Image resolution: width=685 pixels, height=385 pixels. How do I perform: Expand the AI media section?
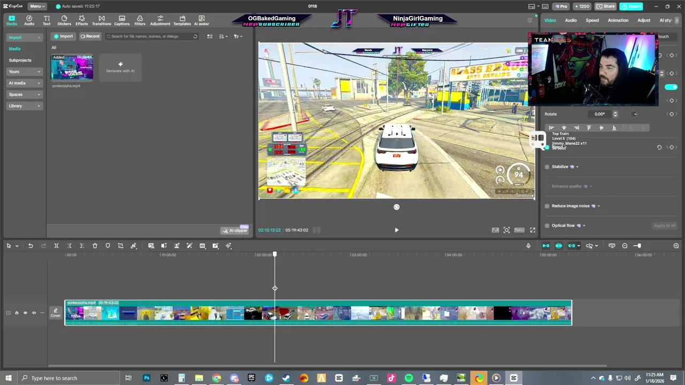click(24, 83)
